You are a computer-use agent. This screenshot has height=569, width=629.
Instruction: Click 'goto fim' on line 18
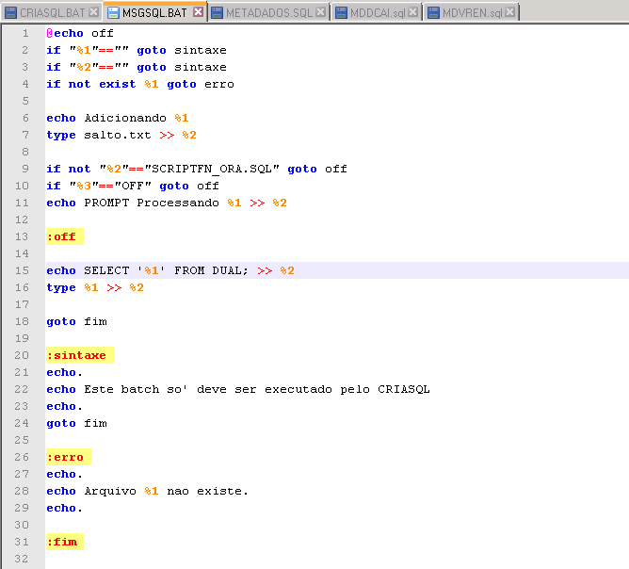pyautogui.click(x=76, y=321)
